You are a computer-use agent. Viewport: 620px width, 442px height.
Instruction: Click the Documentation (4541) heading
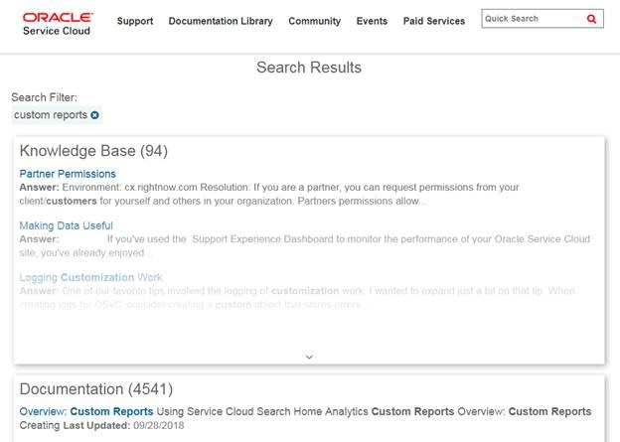coord(96,389)
